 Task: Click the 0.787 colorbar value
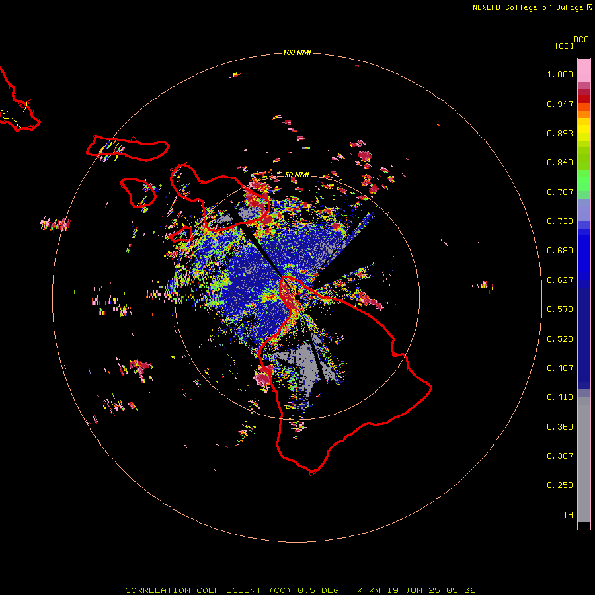point(560,192)
